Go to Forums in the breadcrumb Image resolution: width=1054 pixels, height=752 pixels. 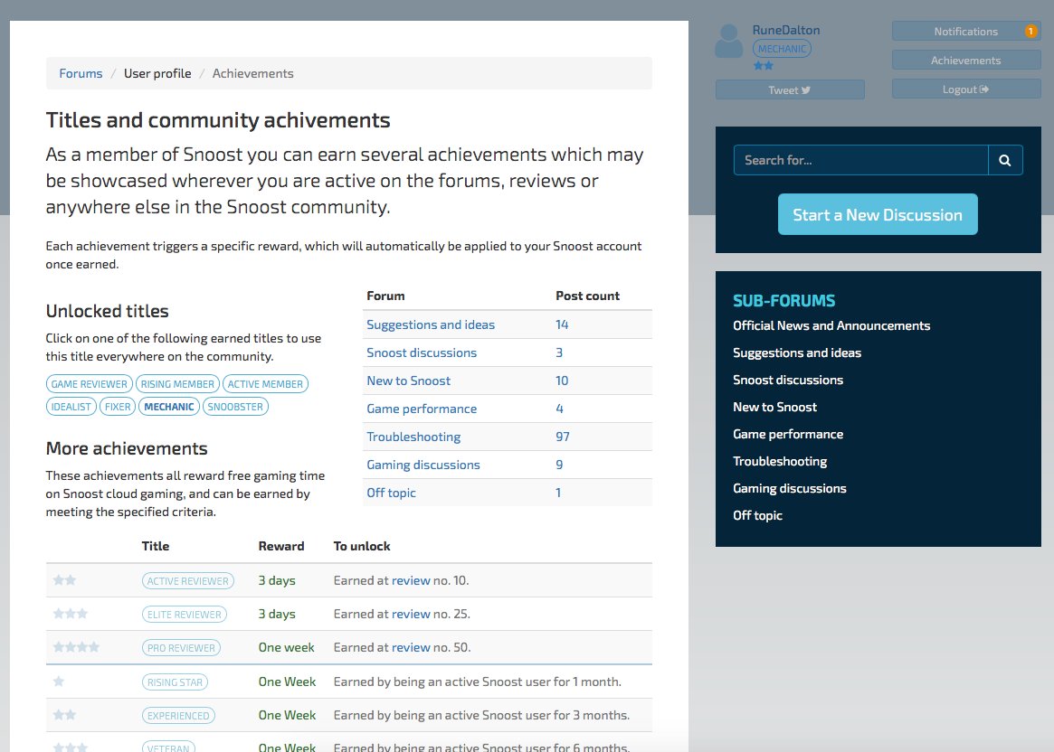[x=81, y=73]
